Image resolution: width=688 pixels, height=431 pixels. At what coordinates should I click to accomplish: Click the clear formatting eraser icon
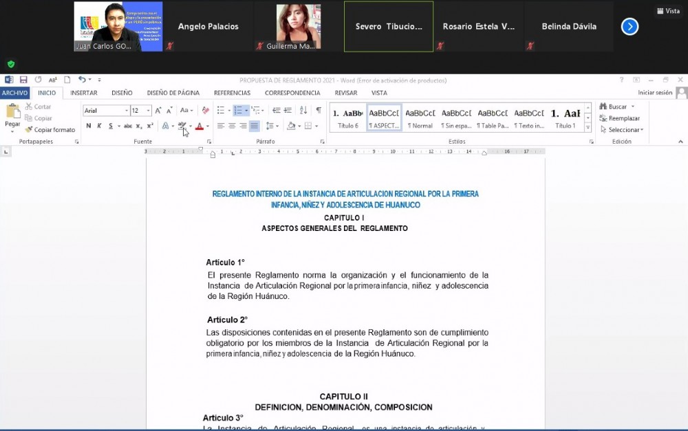(x=205, y=110)
